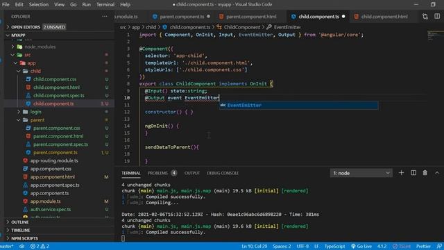Screen dimensions: 444x250
Task: Split the editor to the right
Action: coord(437,17)
